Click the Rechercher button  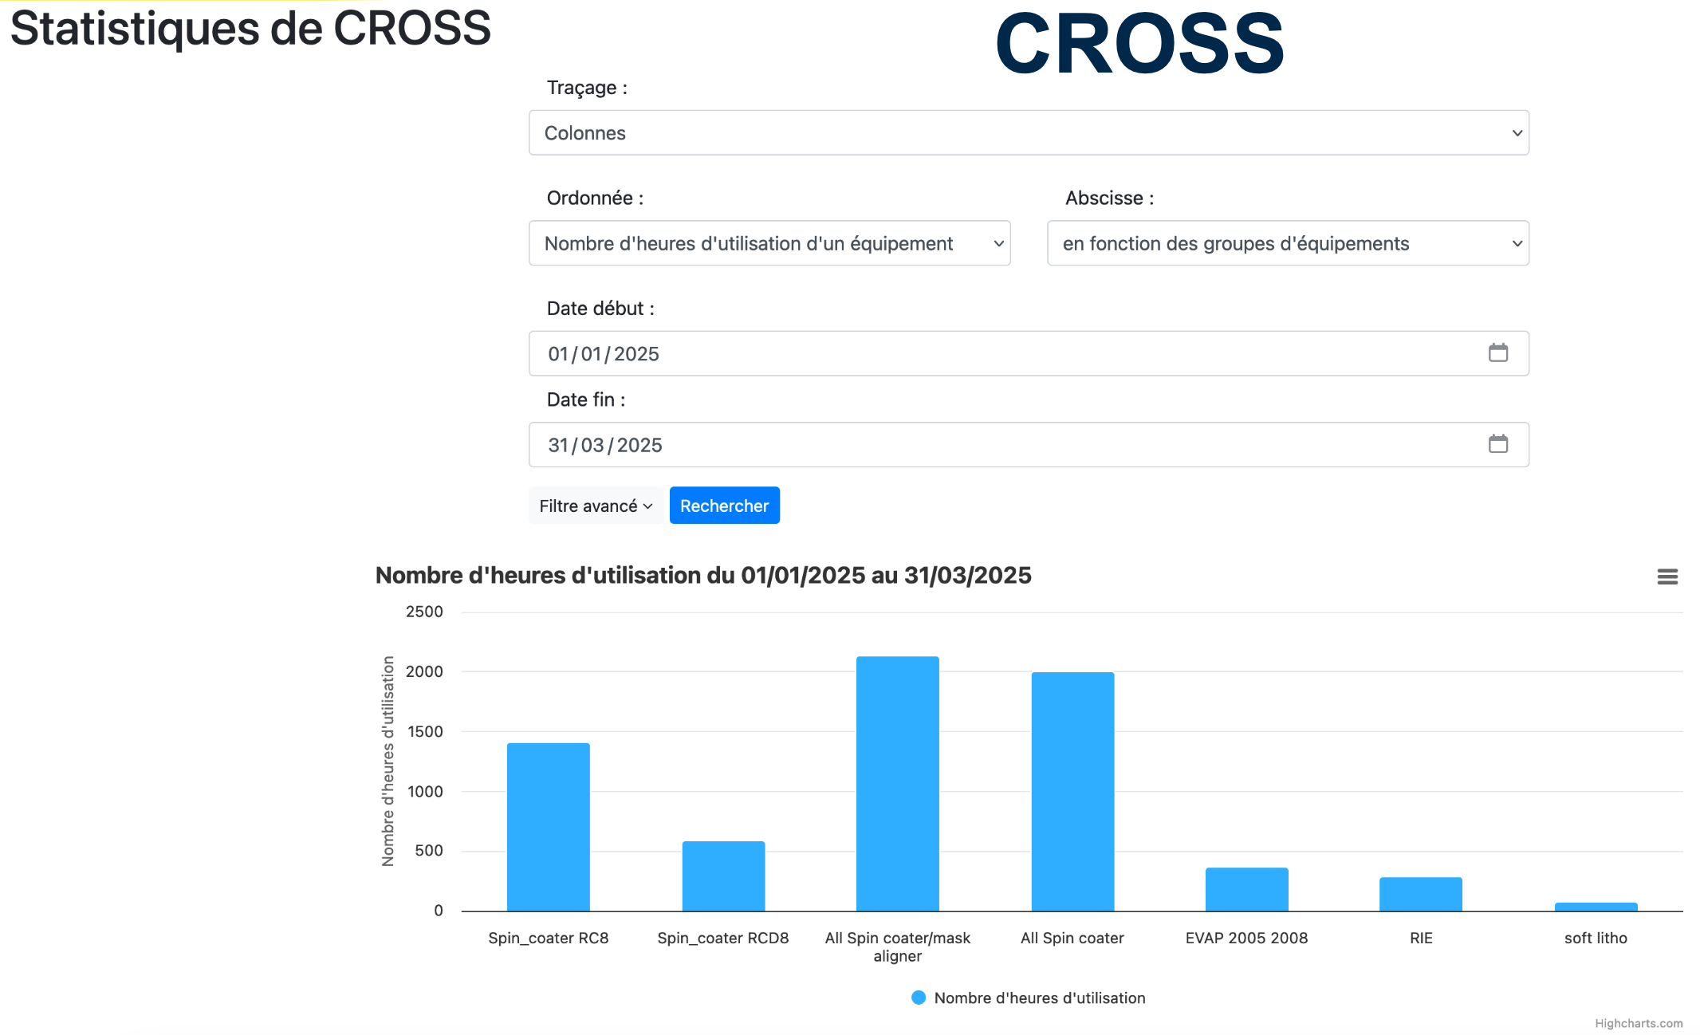[x=724, y=506]
